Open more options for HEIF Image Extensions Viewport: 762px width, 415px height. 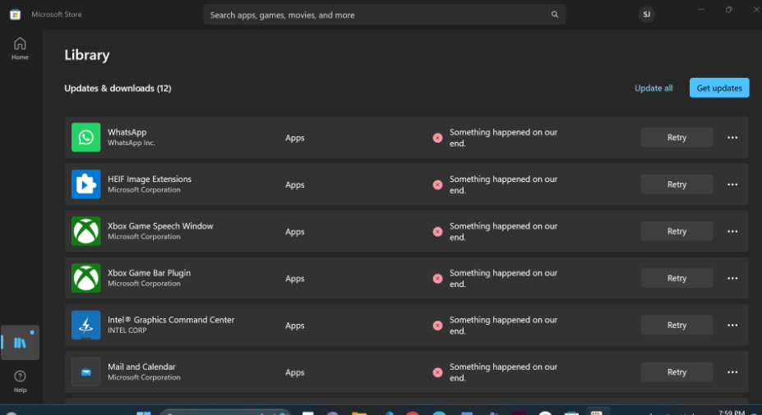732,185
